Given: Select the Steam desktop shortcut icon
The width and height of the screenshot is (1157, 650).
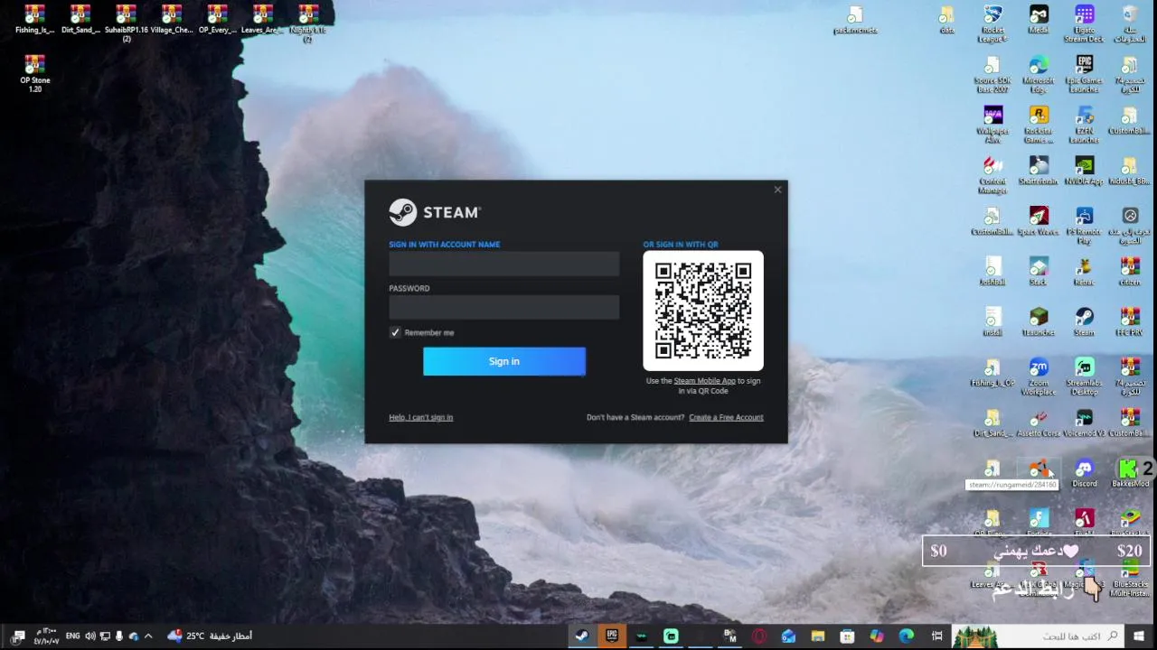Looking at the screenshot, I should [1084, 323].
